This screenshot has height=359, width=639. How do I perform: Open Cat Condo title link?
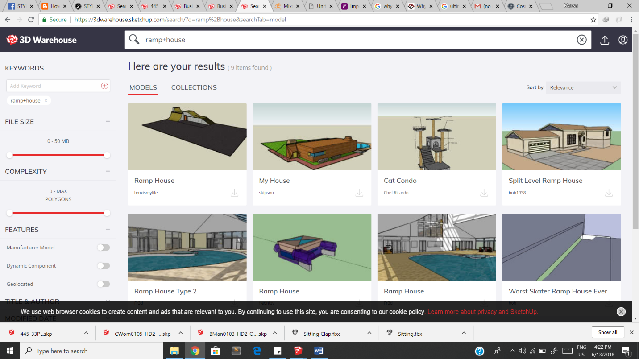tap(400, 181)
